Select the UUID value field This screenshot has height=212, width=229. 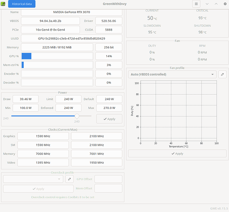[x=72, y=39]
